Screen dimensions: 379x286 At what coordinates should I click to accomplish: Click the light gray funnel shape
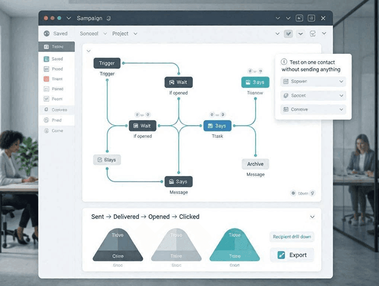point(176,245)
